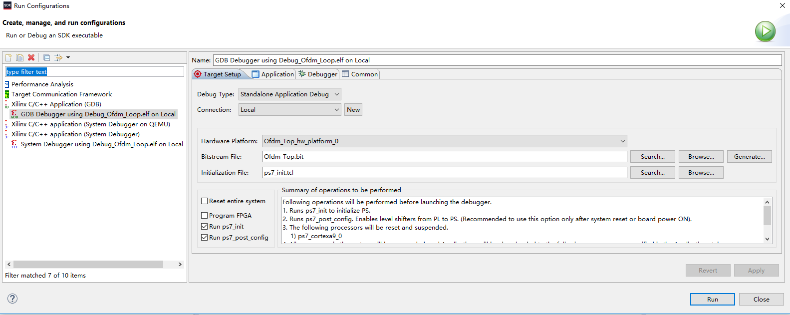Click the Close button
This screenshot has width=790, height=315.
click(x=762, y=300)
